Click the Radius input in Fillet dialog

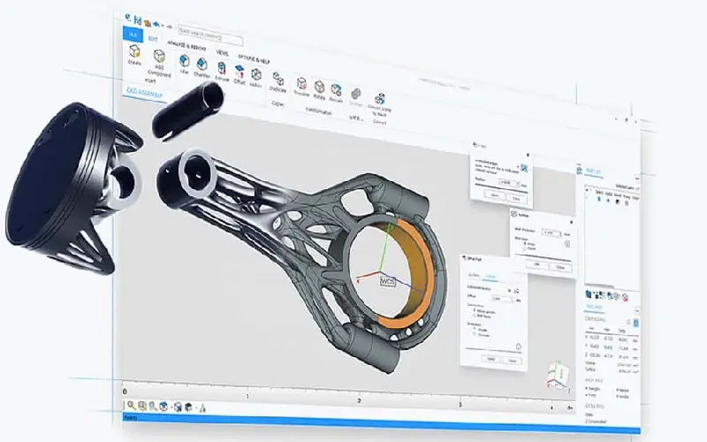(507, 183)
